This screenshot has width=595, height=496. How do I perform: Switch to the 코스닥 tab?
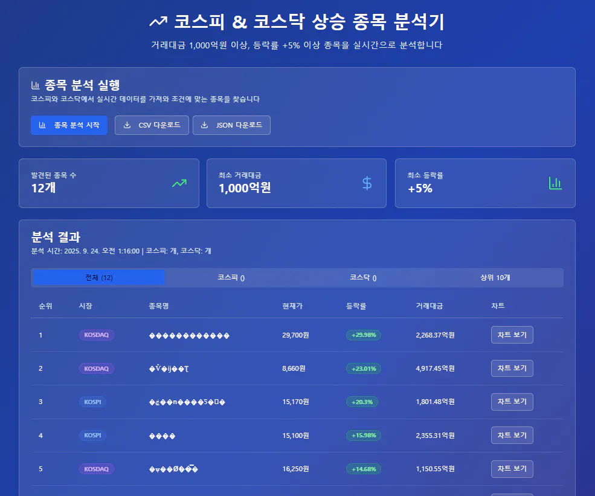365,277
